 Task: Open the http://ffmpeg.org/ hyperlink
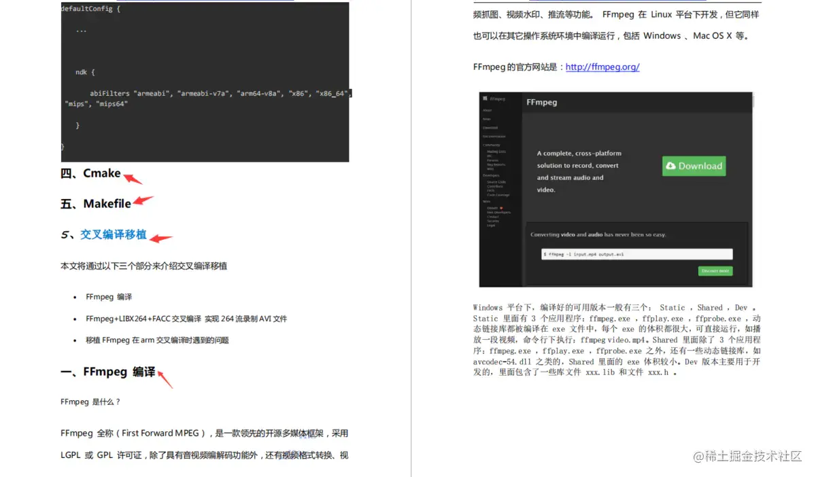coord(602,67)
